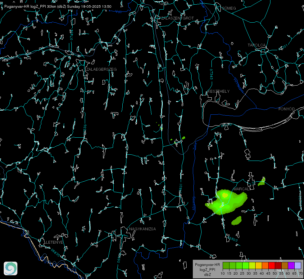Click the spiral swirl logo icon
The height and width of the screenshot is (279, 304).
(x=11, y=268)
